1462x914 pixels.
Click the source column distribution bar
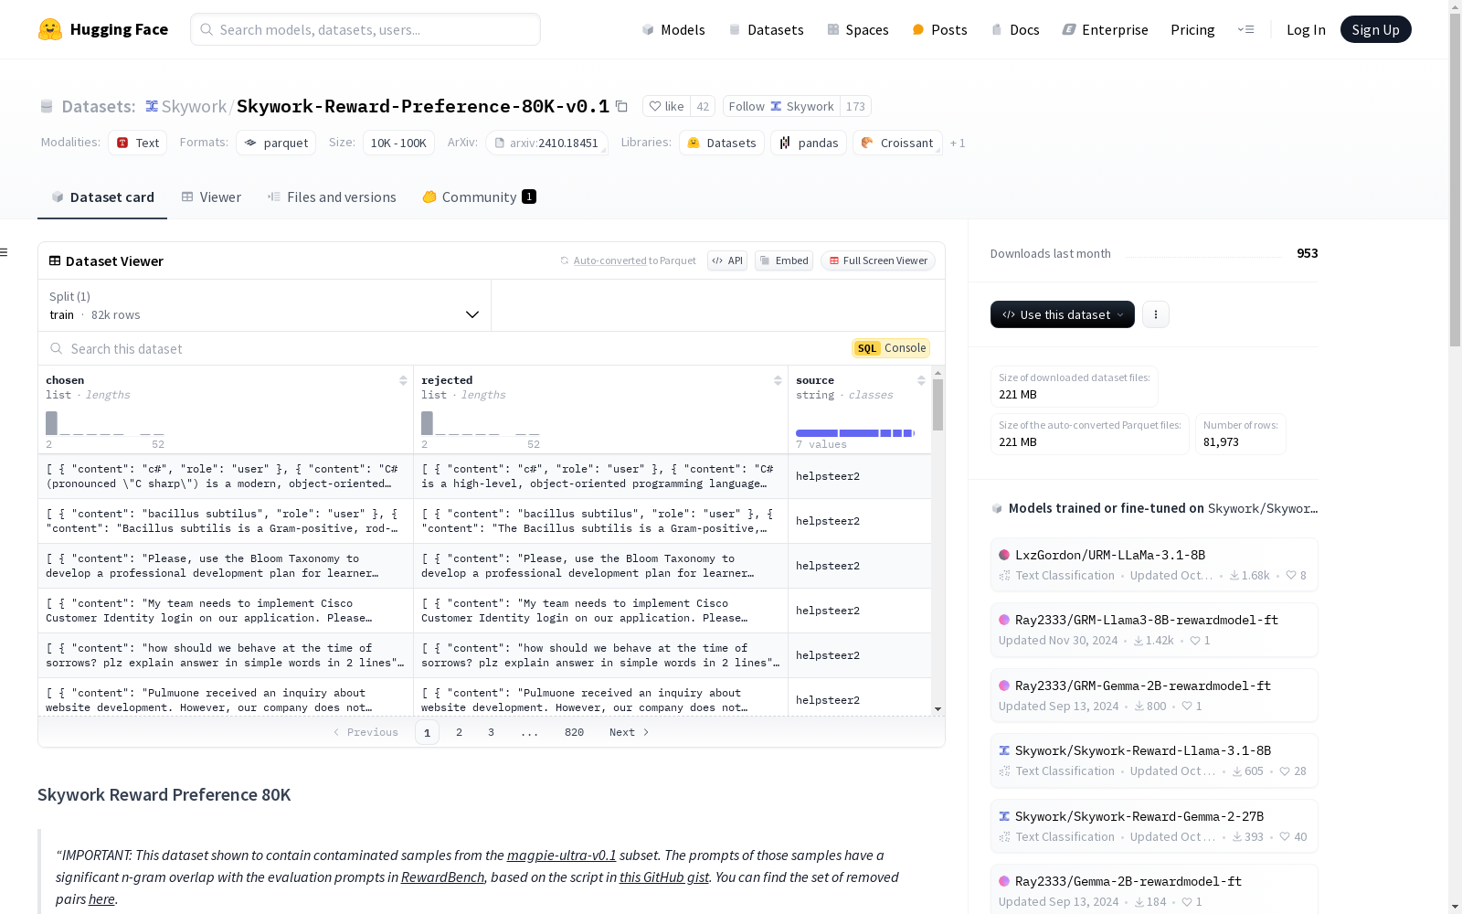point(855,432)
